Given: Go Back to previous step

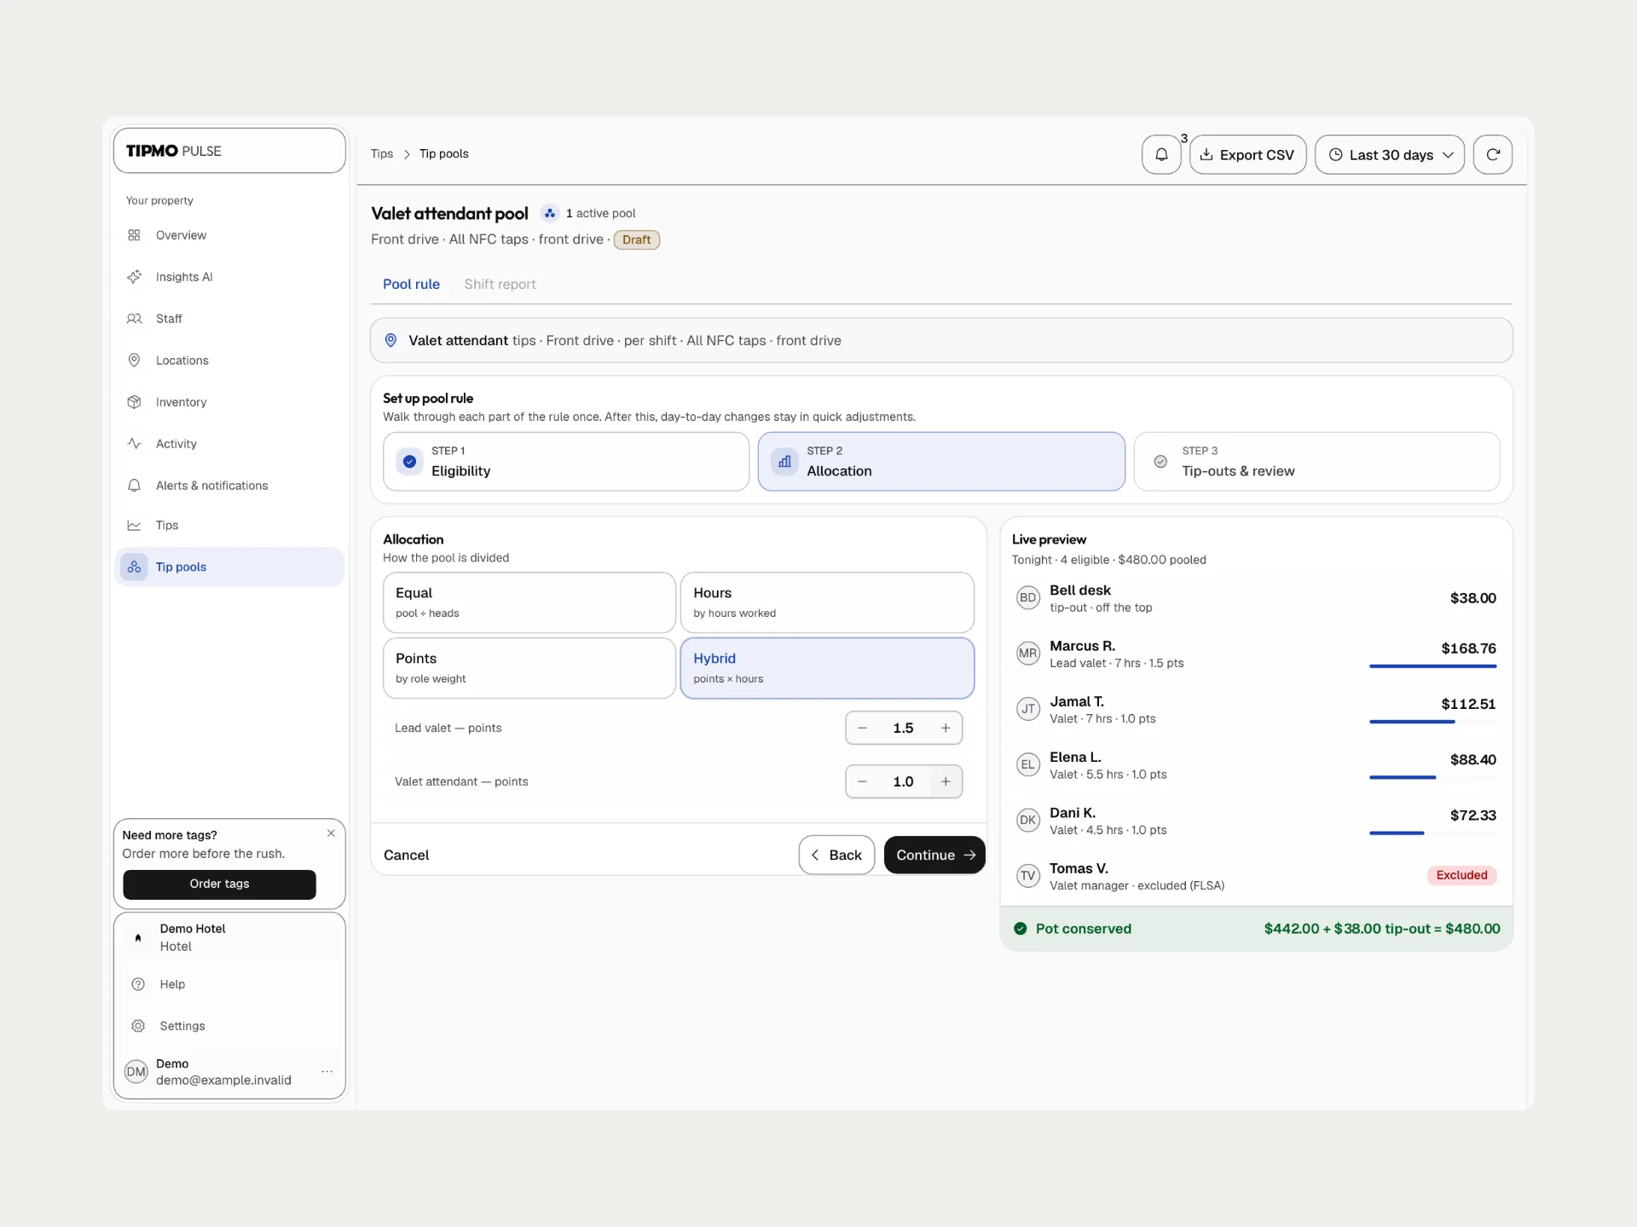Looking at the screenshot, I should [x=836, y=855].
